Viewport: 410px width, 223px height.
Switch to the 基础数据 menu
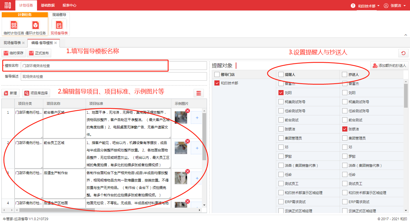click(x=48, y=5)
